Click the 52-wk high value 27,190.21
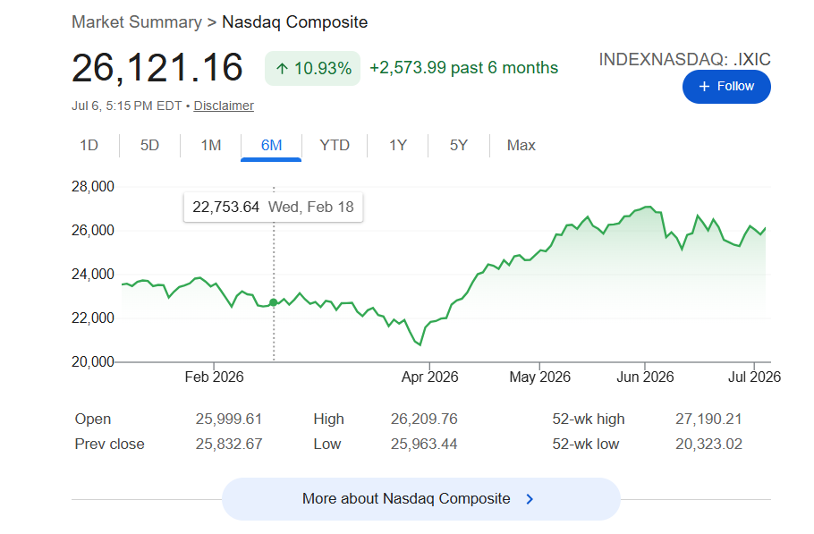Viewport: 814px width, 534px height. (708, 419)
